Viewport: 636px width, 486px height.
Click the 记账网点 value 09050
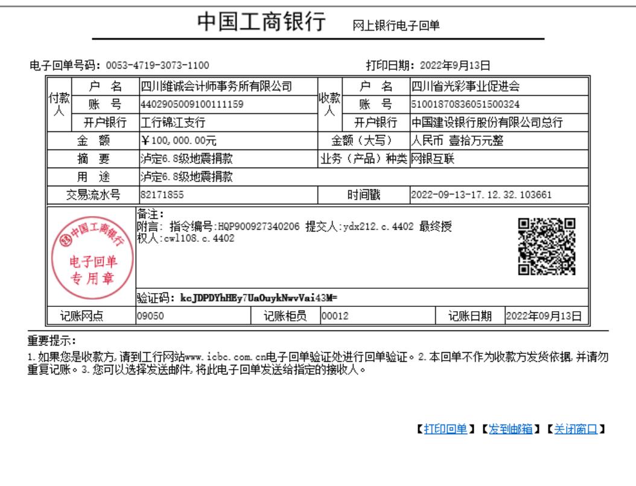[150, 316]
